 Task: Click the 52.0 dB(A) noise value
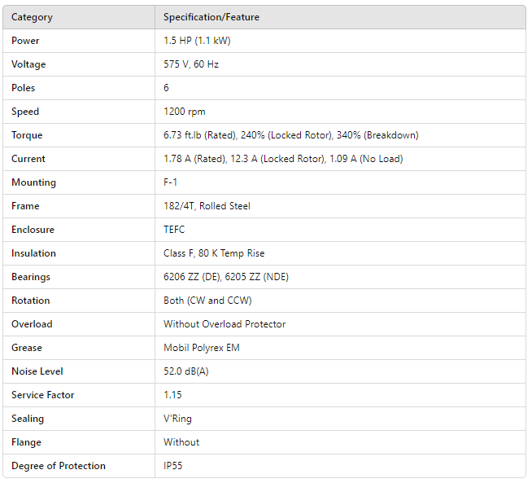tap(188, 371)
